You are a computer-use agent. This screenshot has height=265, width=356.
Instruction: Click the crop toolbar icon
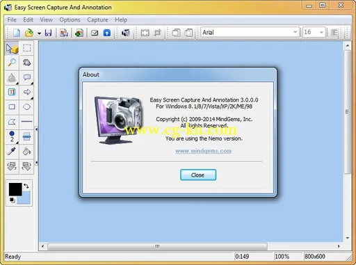coord(158,33)
